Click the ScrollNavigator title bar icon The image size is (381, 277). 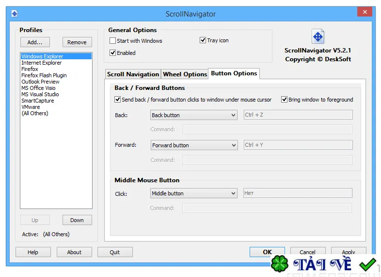click(x=15, y=14)
